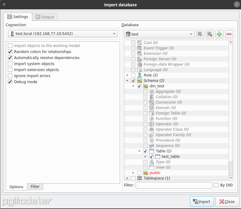Collapse the Schema (2) tree node

point(127,80)
